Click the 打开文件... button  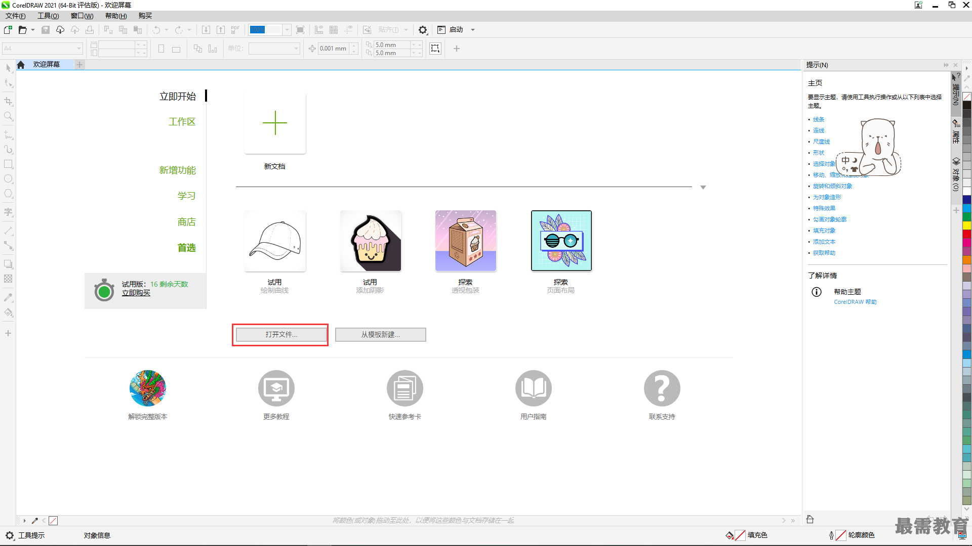coord(281,335)
